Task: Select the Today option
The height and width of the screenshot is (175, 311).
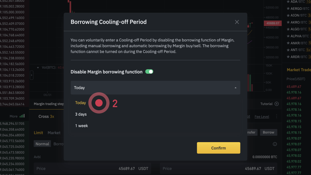Action: pos(80,103)
